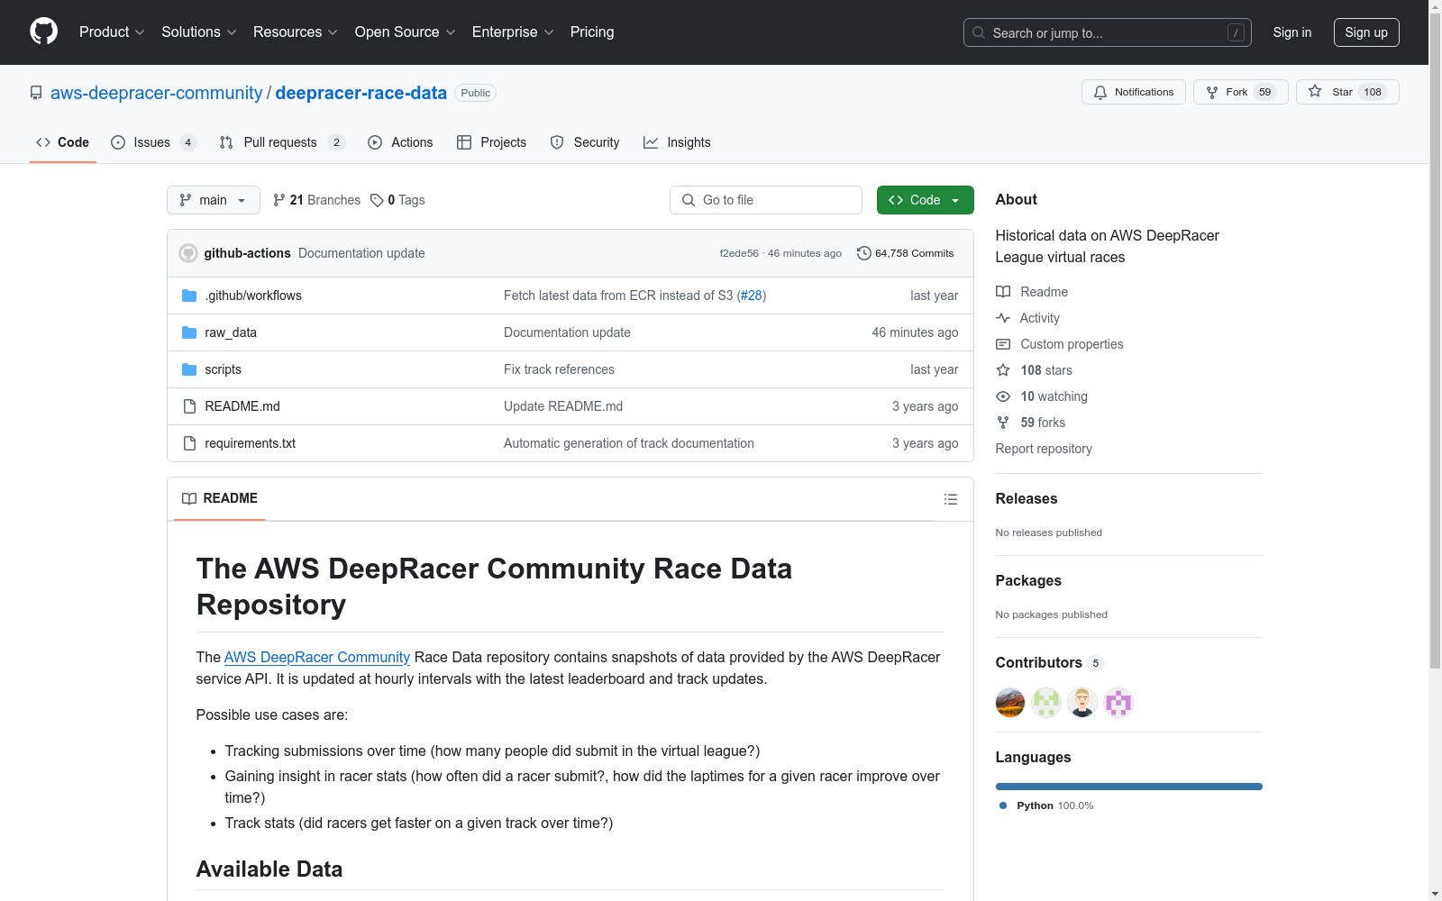
Task: Open the main branch selector dropdown
Action: (214, 200)
